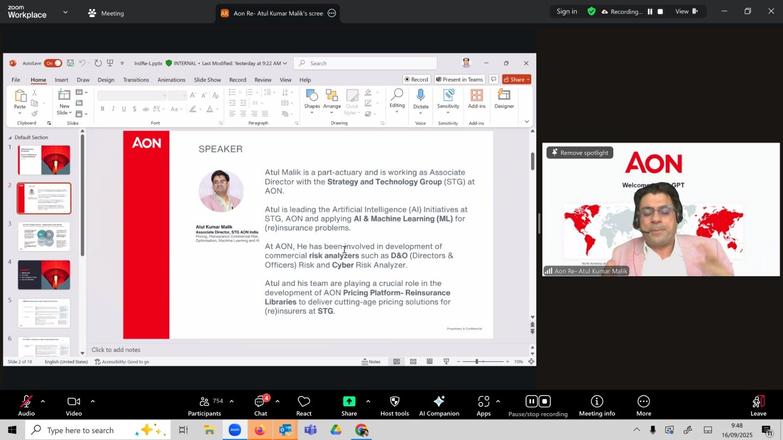This screenshot has width=783, height=440.
Task: Open the React emoji menu
Action: click(x=304, y=406)
